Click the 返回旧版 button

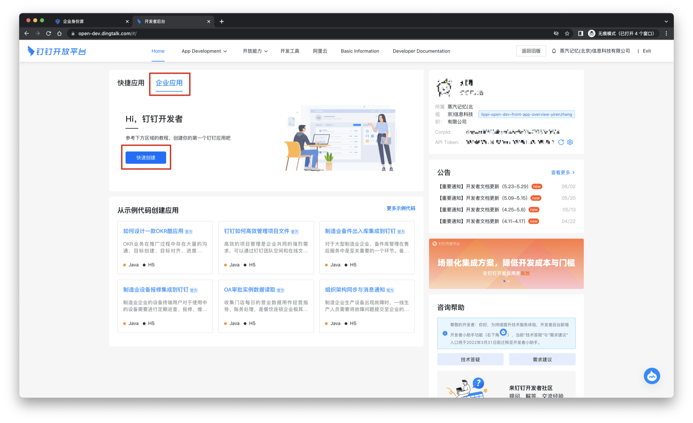[x=531, y=51]
